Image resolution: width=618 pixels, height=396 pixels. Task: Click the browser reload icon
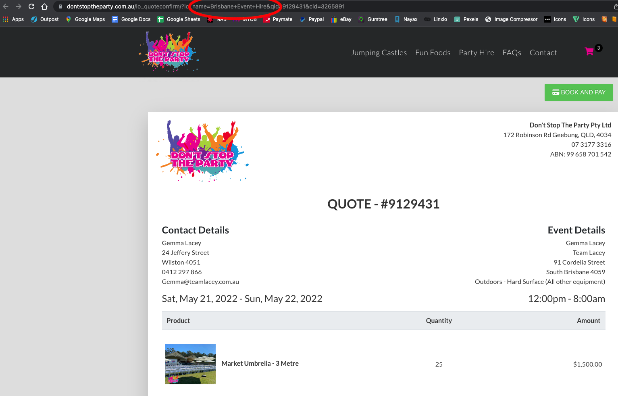31,6
